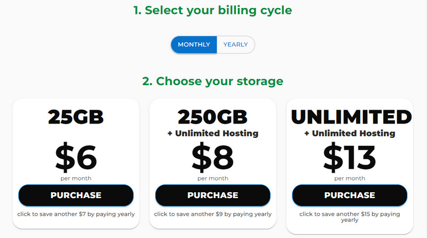The width and height of the screenshot is (427, 238).
Task: Click the 25GB plan title
Action: [x=76, y=117]
